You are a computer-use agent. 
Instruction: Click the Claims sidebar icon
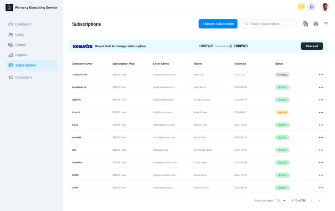(x=11, y=45)
